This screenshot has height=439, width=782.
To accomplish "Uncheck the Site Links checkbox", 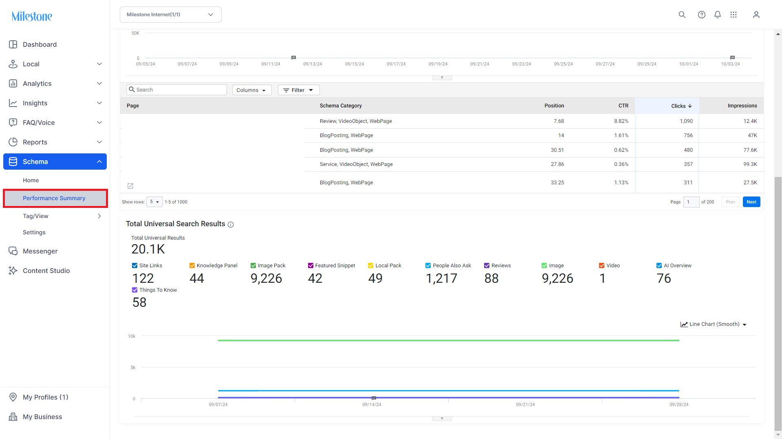I will click(x=134, y=266).
